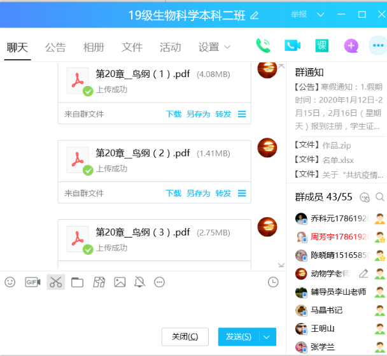Edit the group name pencil icon
The image size is (387, 356).
(x=255, y=15)
